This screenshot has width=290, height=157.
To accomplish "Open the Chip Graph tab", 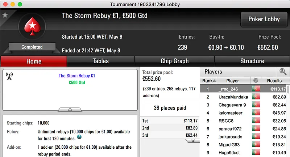I will [x=174, y=61].
